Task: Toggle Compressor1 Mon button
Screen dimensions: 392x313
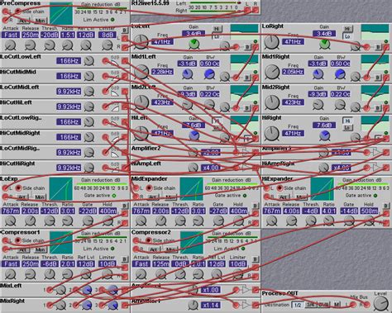Action: click(x=41, y=249)
